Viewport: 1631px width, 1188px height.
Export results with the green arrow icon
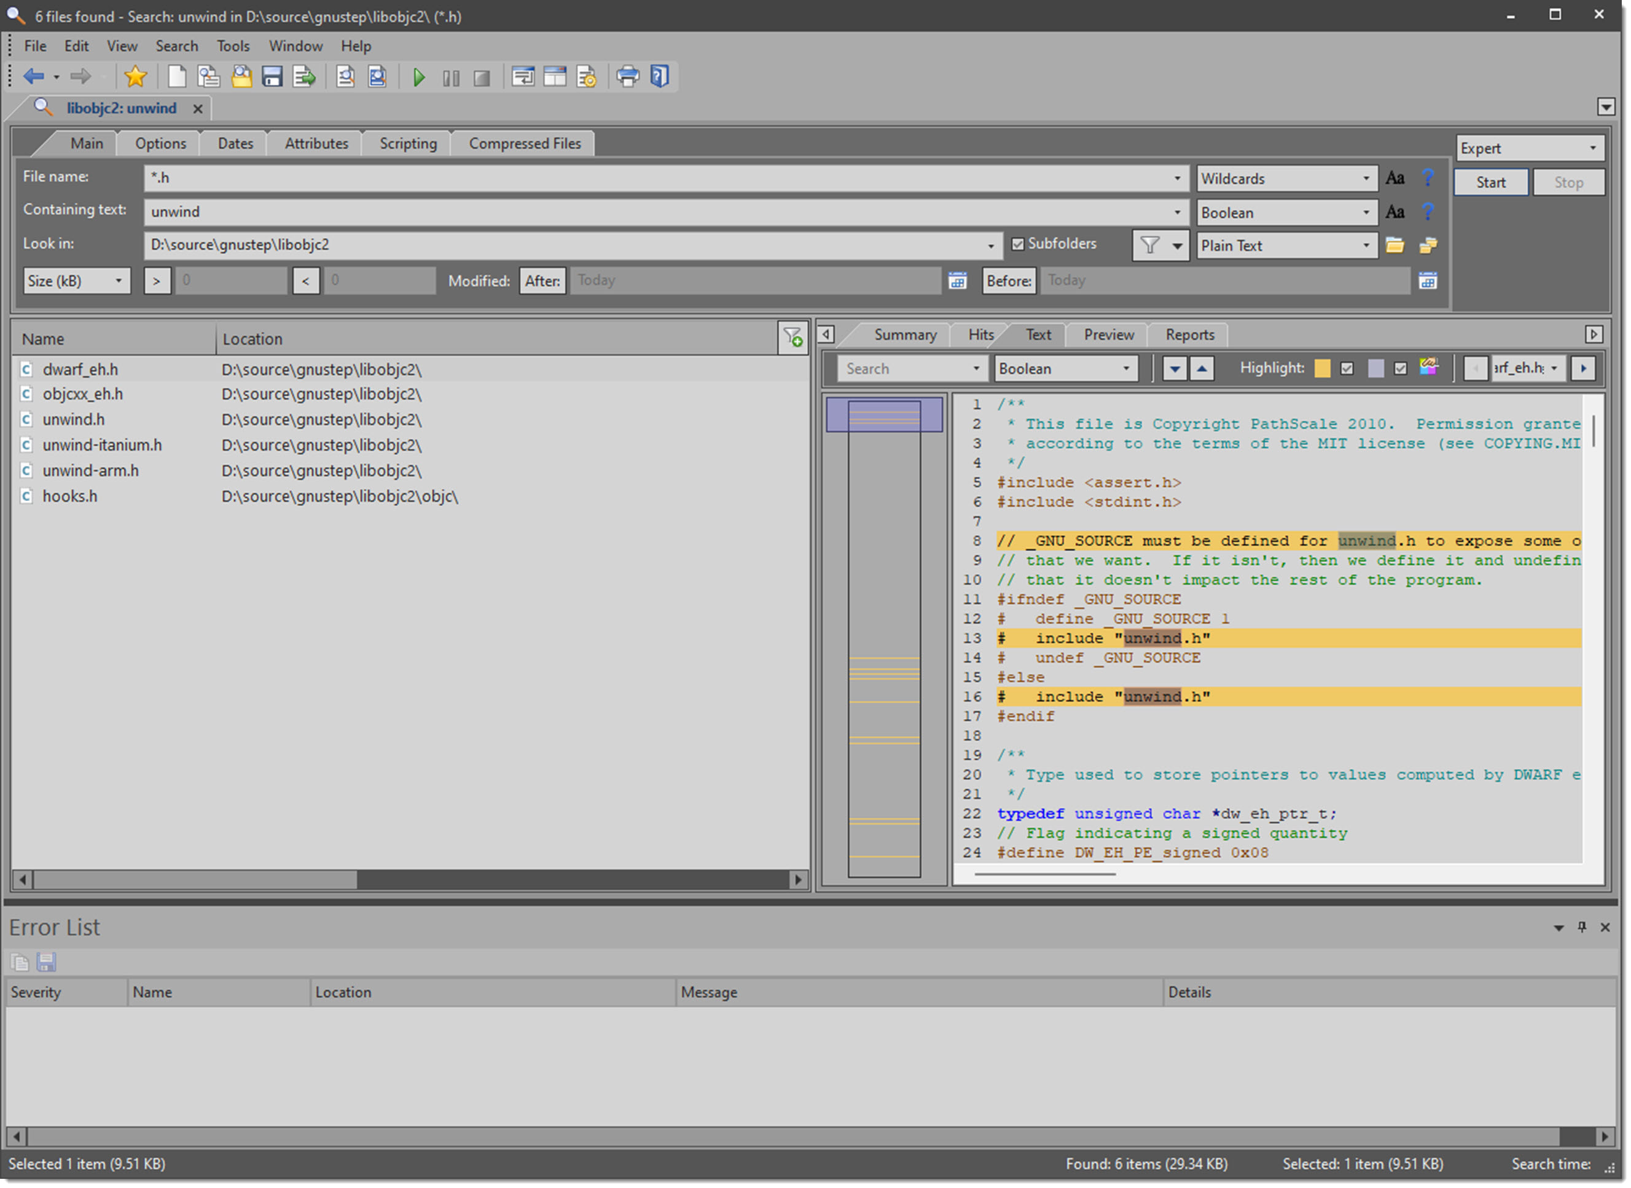[304, 76]
